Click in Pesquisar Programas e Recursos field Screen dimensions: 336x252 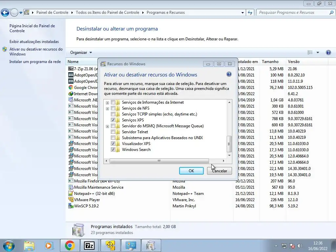tap(292, 13)
